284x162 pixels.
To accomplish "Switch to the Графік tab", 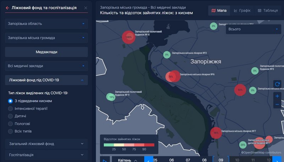I will pyautogui.click(x=242, y=11).
